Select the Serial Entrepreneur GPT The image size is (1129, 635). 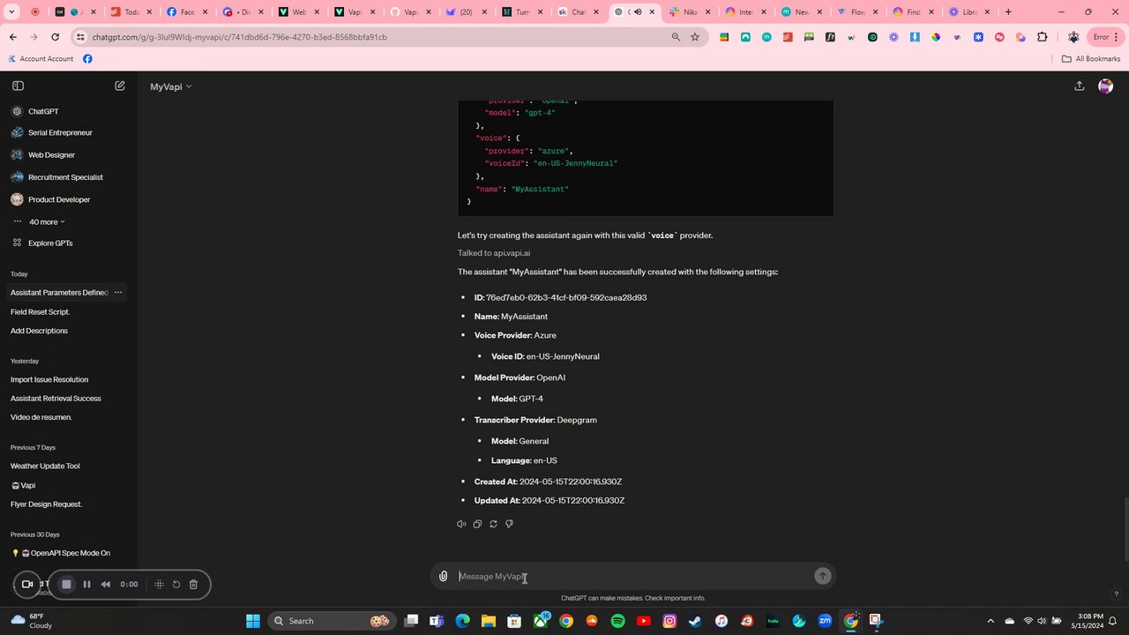[x=60, y=132]
